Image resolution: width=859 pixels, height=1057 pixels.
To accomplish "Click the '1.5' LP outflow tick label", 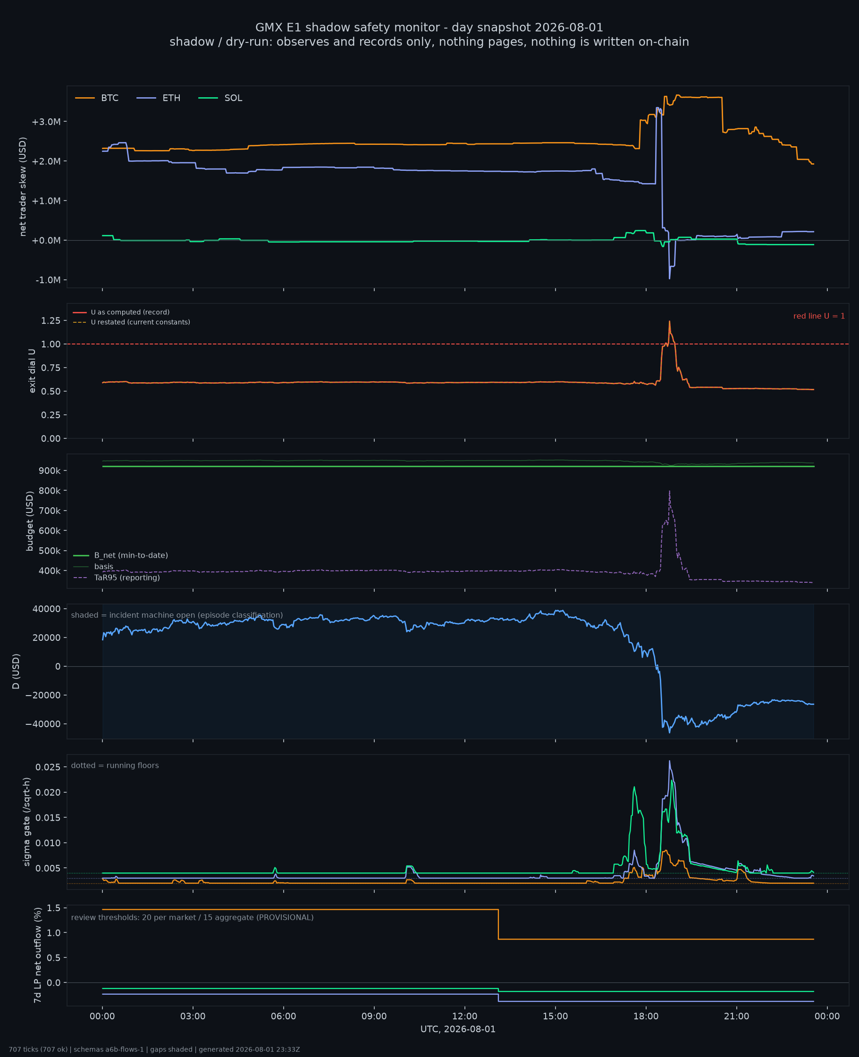I will coord(54,908).
